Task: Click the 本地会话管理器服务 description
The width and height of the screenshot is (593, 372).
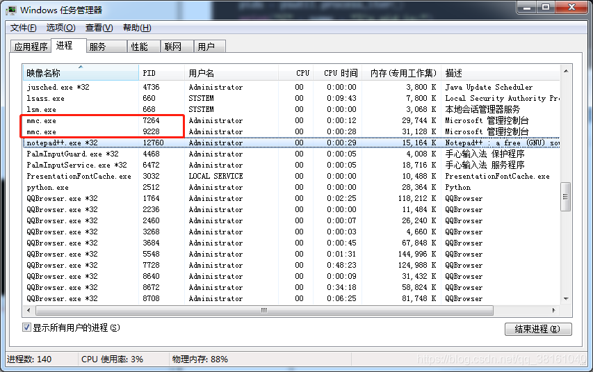Action: 482,109
